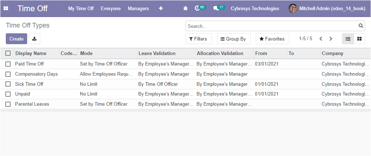
Task: Expand the Favorites dropdown
Action: (x=272, y=39)
